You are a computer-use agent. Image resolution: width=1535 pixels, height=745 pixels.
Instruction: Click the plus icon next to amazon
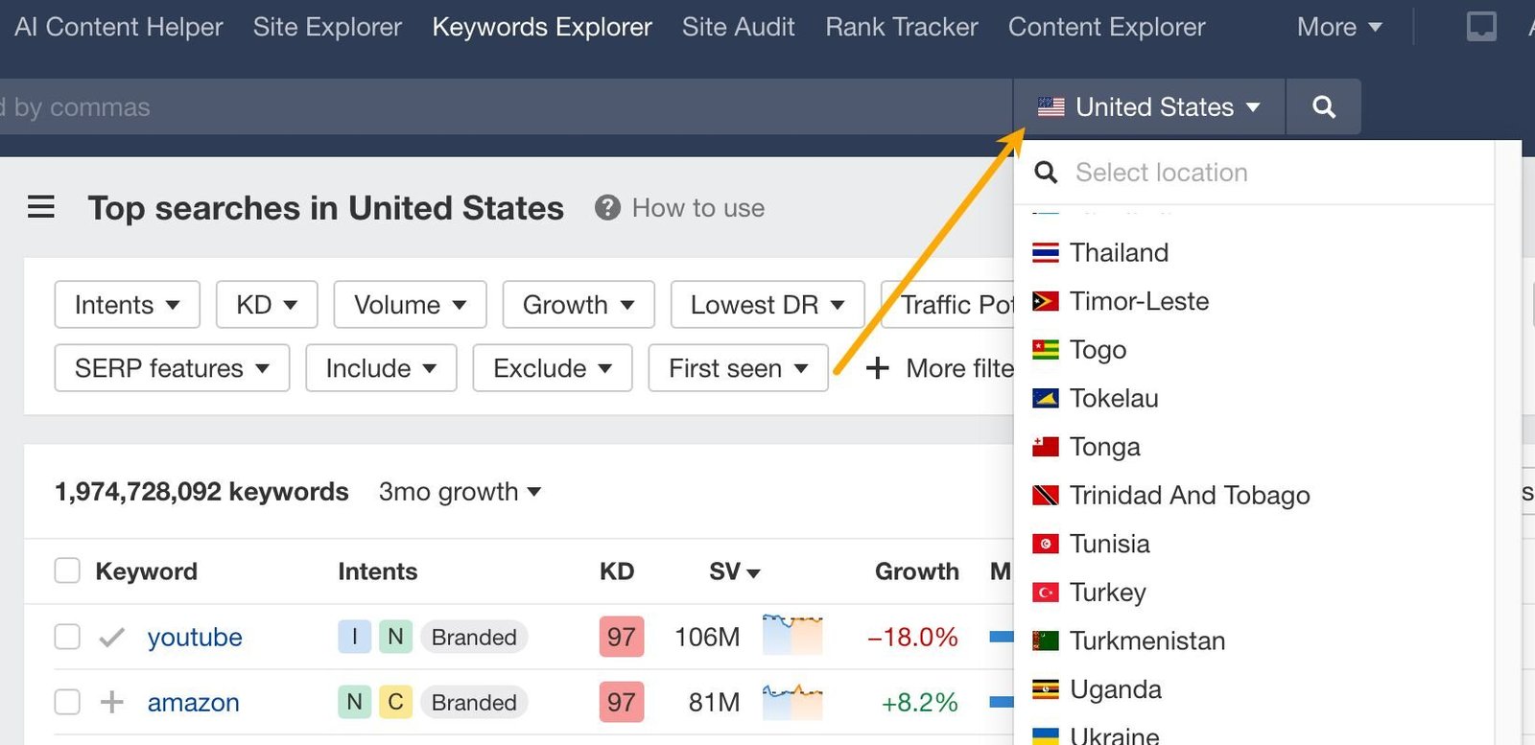click(x=112, y=702)
